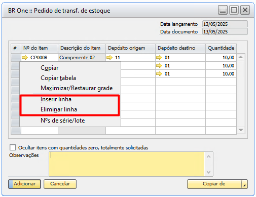
Task: Select Maximizar/Restaurar grade menu entry
Action: pos(70,88)
